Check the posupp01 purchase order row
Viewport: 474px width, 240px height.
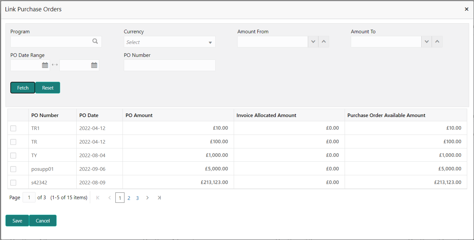tap(13, 169)
